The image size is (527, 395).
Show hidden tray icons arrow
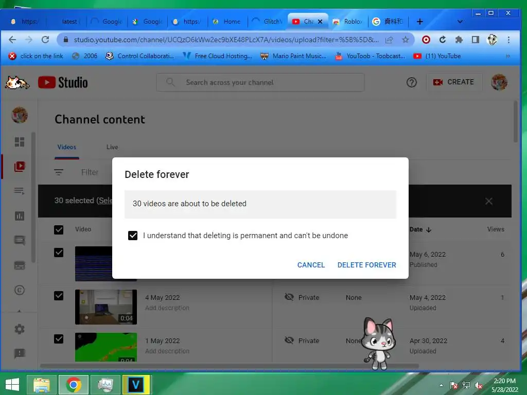(x=441, y=385)
